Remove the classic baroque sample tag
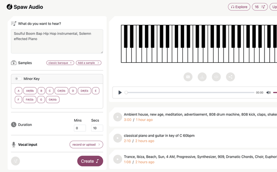 pyautogui.click(x=71, y=63)
